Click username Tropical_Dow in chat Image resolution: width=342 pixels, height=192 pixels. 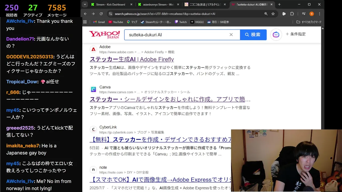click(x=22, y=82)
